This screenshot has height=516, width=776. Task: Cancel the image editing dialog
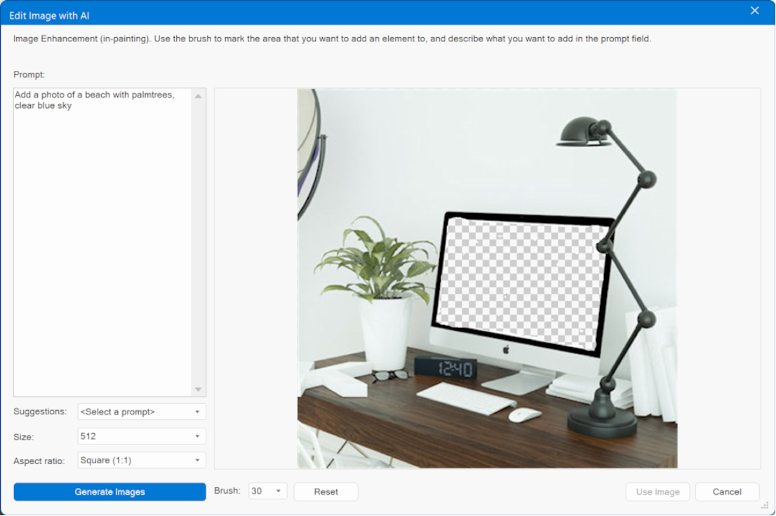[x=727, y=492]
